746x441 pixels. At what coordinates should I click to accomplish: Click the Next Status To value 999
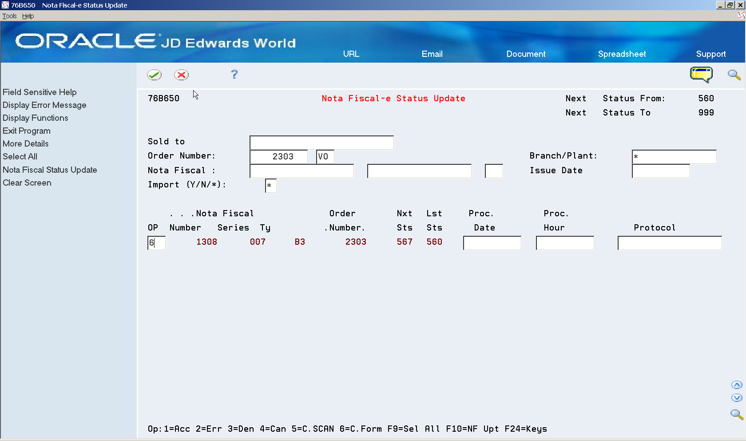coord(706,113)
